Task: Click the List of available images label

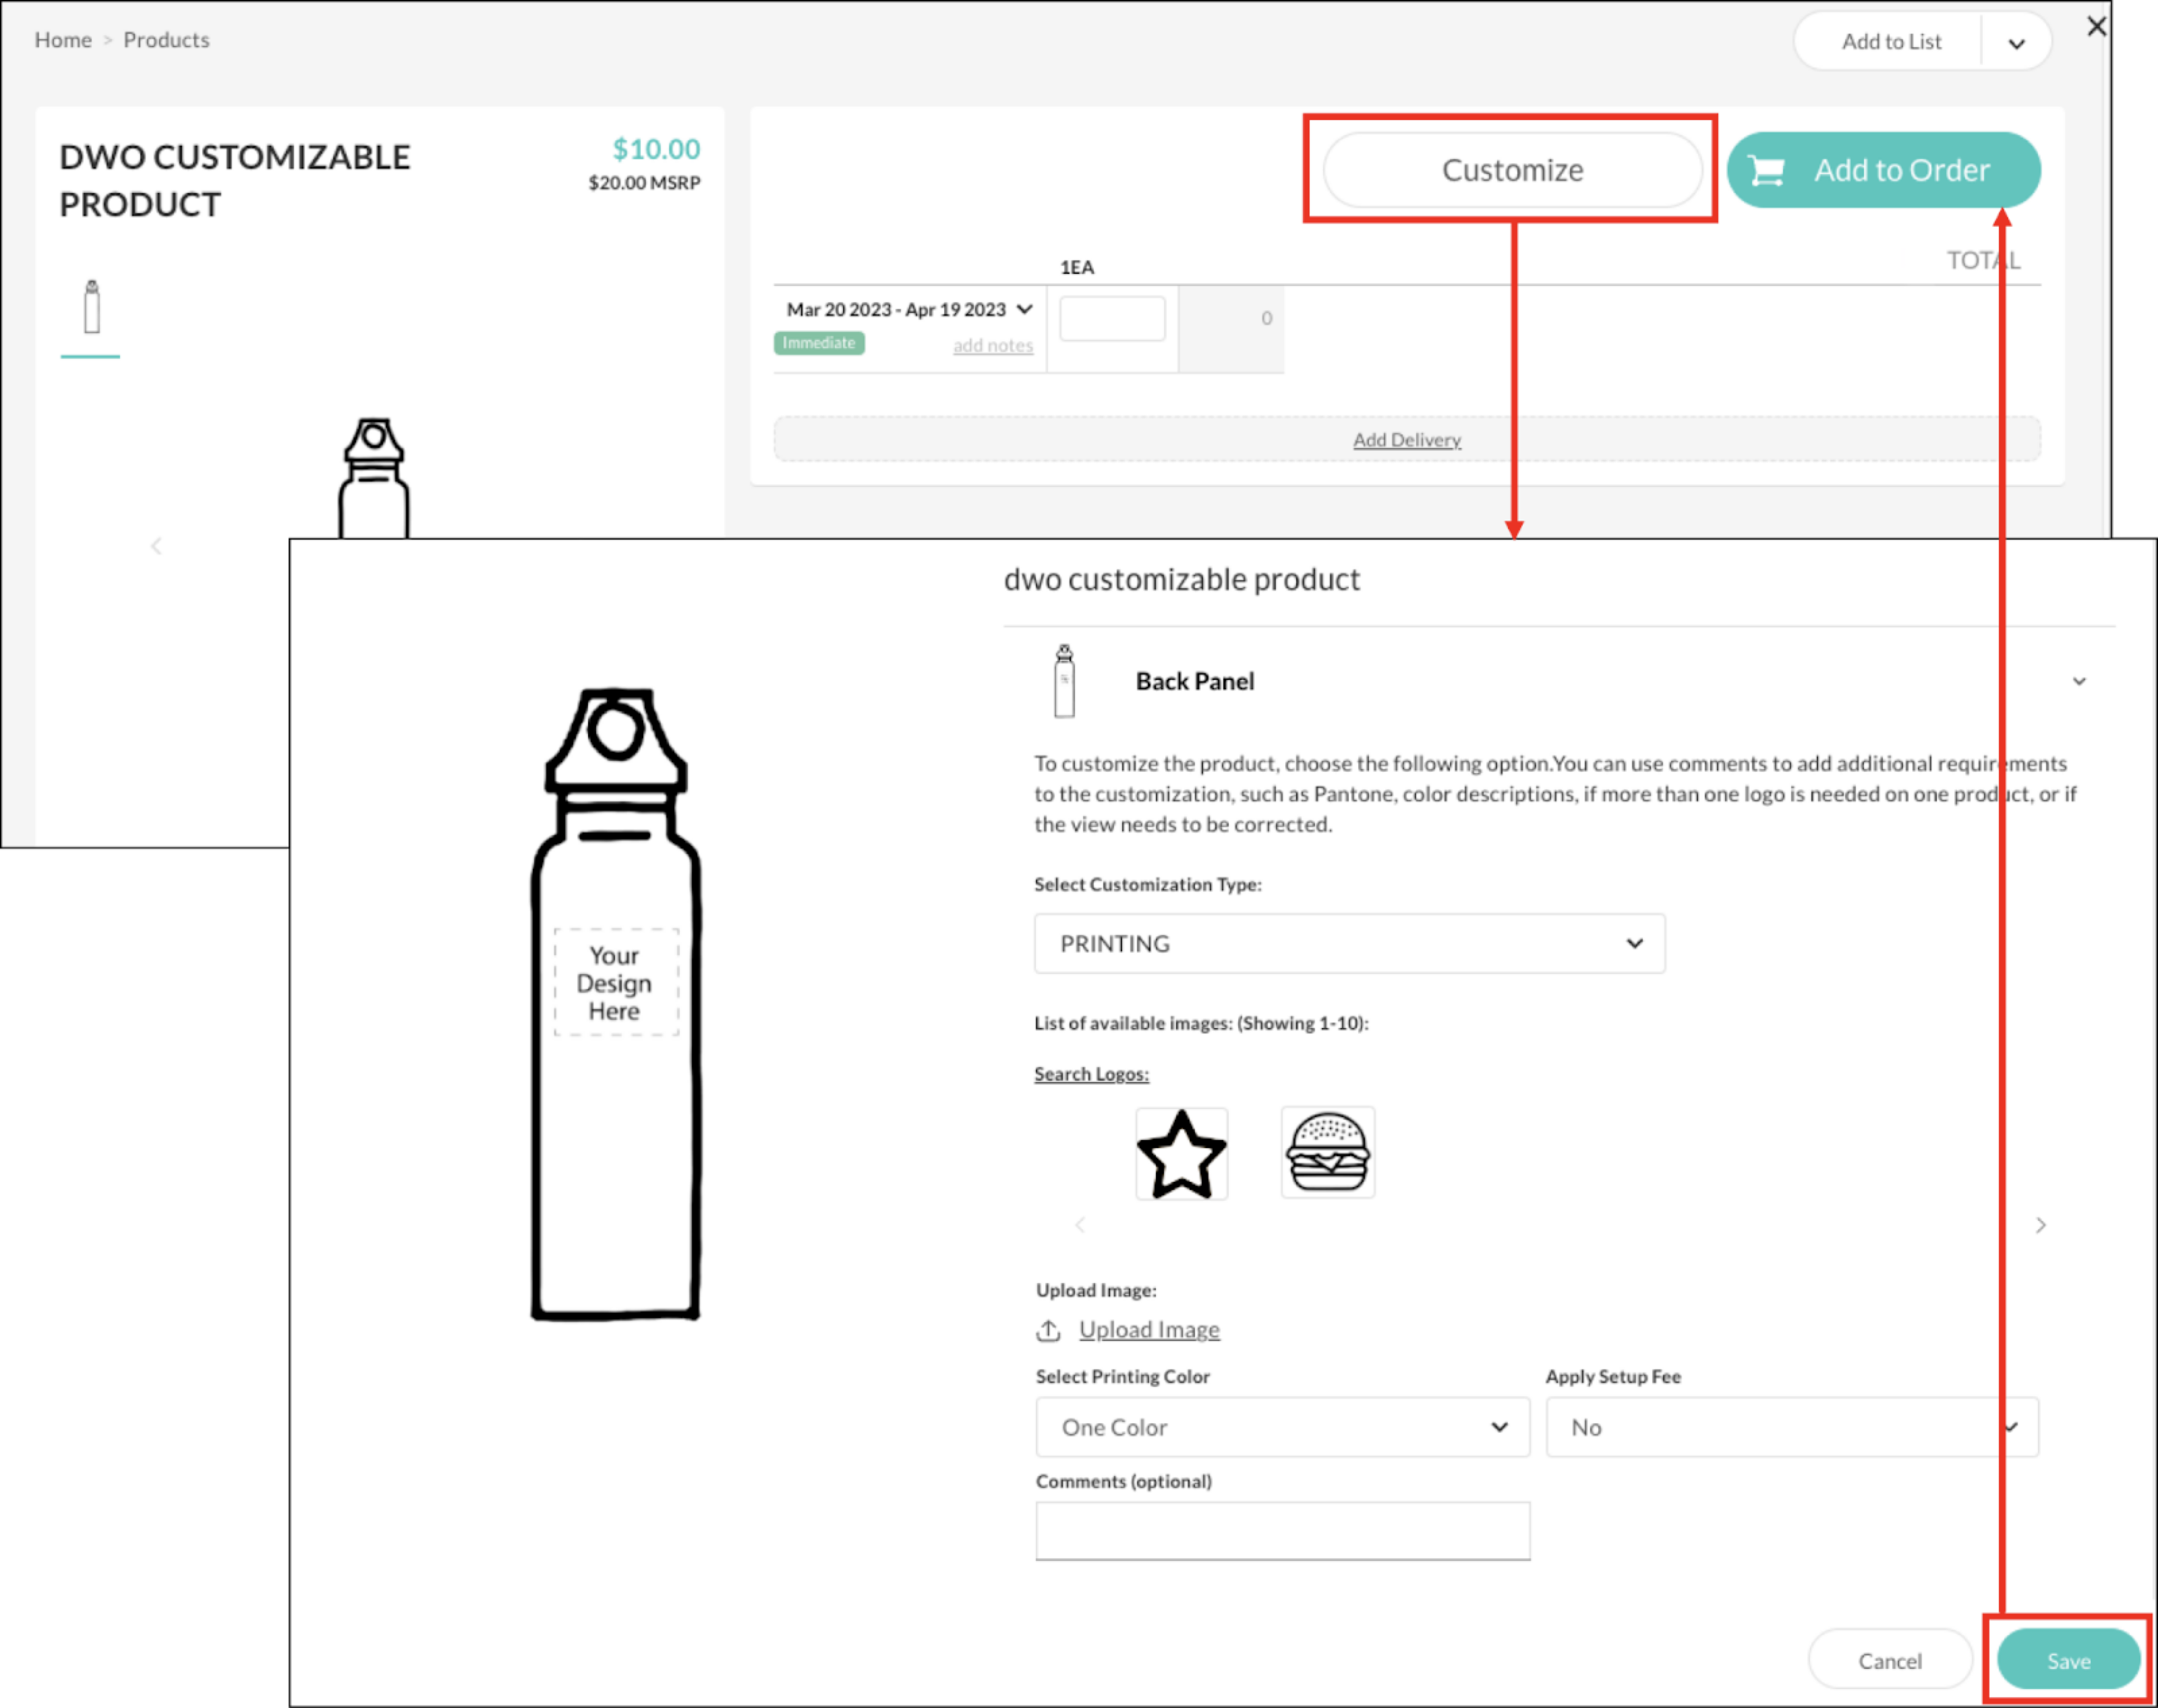Action: (1202, 1024)
